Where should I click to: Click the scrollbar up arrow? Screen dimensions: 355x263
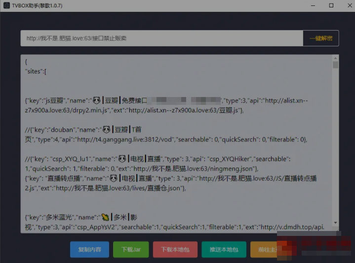tap(335, 58)
